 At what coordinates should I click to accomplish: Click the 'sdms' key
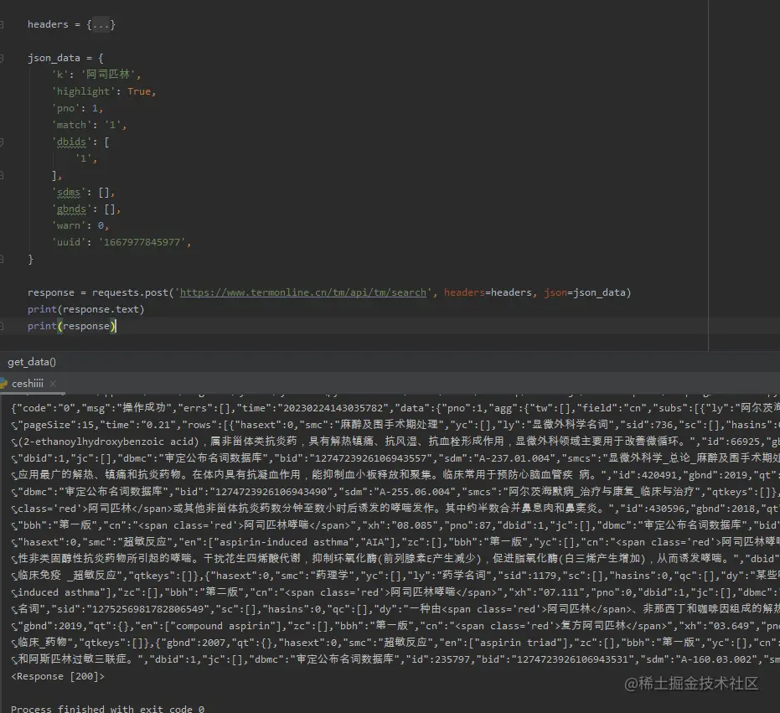tap(69, 192)
